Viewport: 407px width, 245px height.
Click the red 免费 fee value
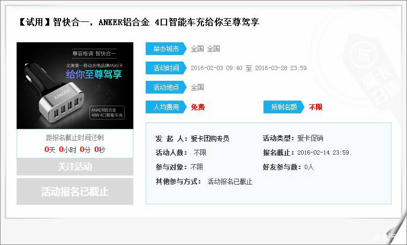(198, 107)
